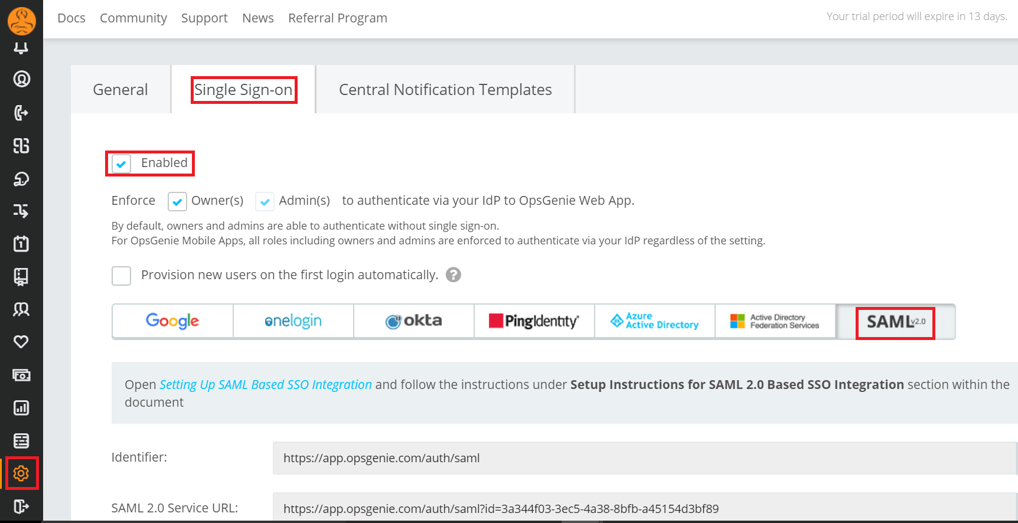Uncheck the Enabled checkbox
1018x523 pixels.
(x=122, y=164)
